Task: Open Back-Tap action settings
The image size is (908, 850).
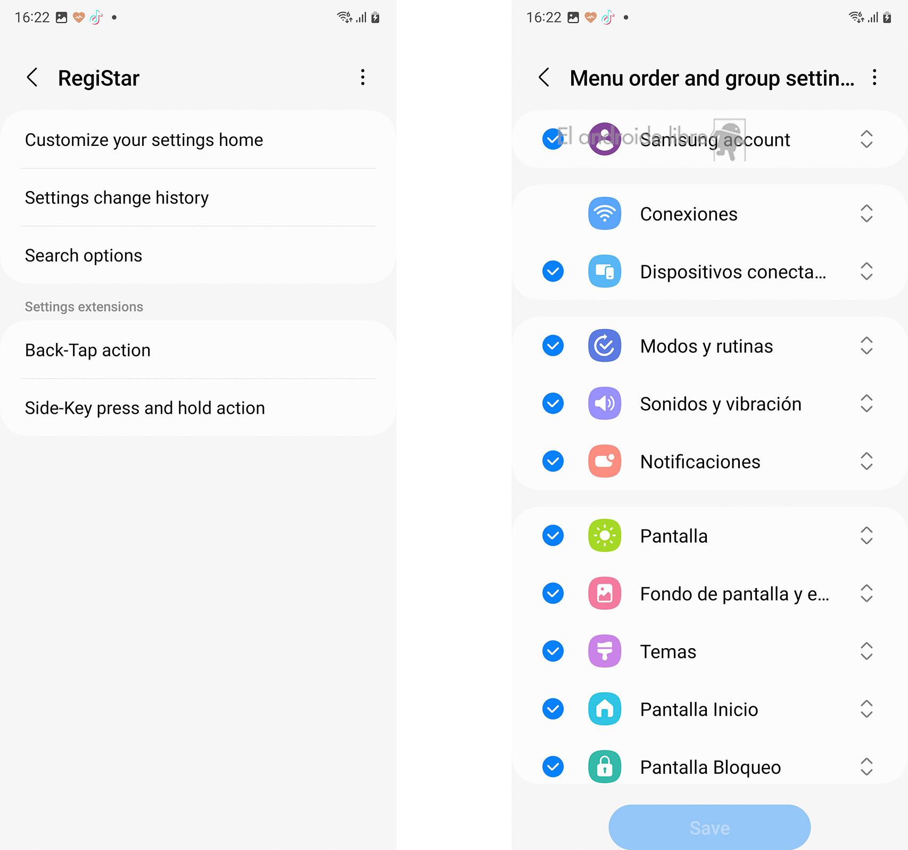Action: click(198, 350)
